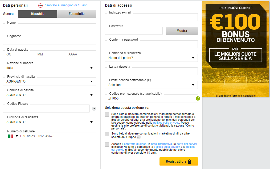Click into the Codice Fiscale field

point(46,109)
